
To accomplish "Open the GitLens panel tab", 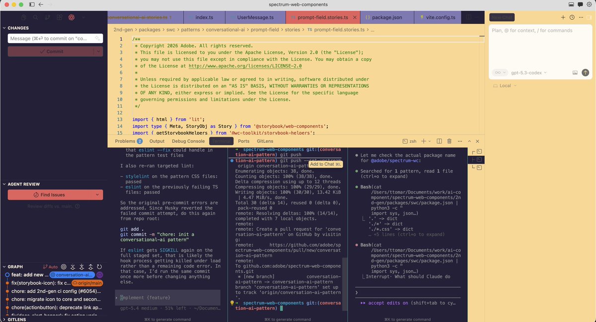I will pyautogui.click(x=265, y=141).
